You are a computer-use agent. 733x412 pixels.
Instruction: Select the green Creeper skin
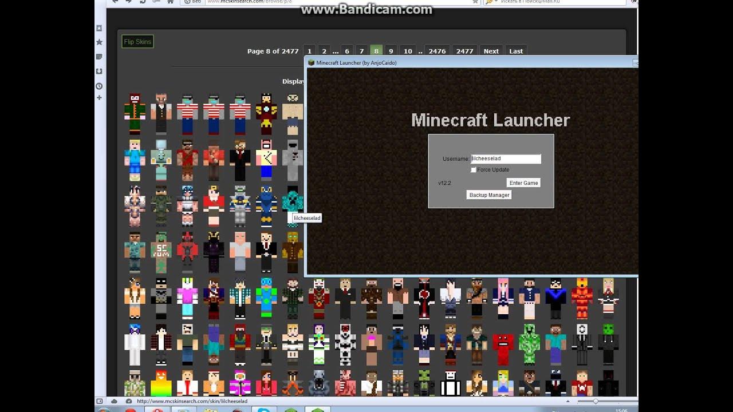click(529, 344)
